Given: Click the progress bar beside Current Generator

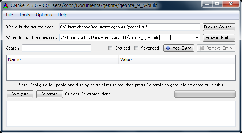Looking at the screenshot, I should tap(205, 94).
